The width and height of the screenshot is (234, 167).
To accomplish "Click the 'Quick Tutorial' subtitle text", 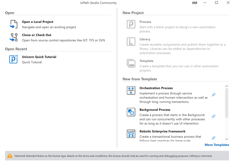I will click(32, 62).
